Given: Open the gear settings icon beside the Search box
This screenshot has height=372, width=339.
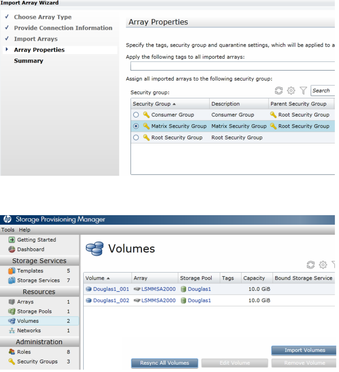Looking at the screenshot, I should coord(291,91).
